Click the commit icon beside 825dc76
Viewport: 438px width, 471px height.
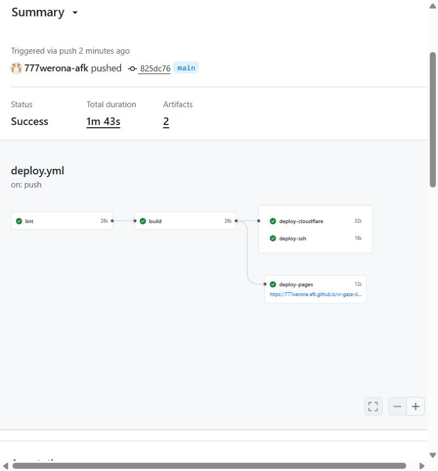pos(132,69)
